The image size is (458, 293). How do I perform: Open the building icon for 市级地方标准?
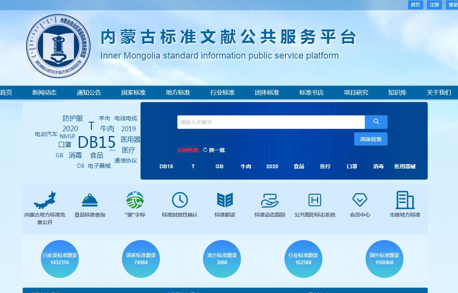405,200
